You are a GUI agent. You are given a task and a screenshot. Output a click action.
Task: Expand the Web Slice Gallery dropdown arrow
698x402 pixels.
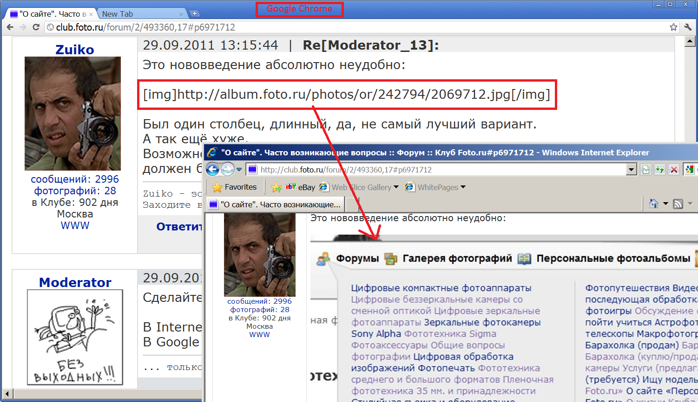point(396,187)
